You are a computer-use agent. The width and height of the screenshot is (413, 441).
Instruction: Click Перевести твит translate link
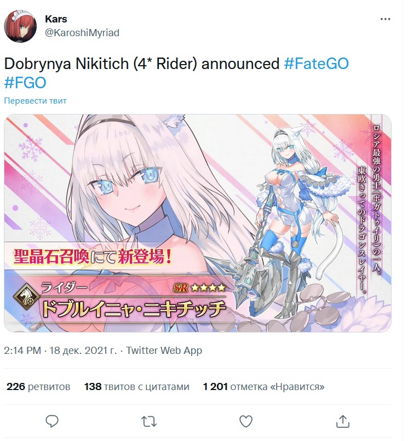pyautogui.click(x=36, y=101)
